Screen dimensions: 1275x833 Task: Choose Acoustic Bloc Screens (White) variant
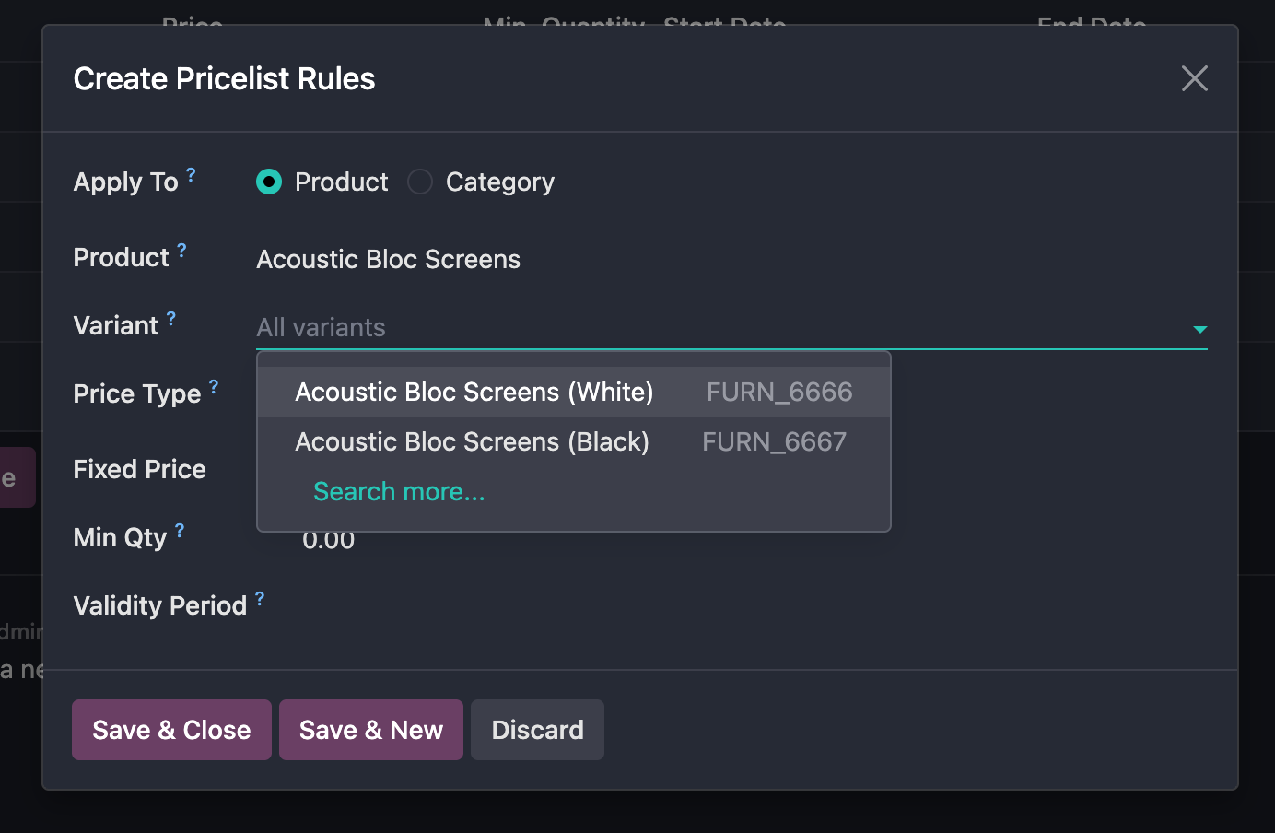pos(474,393)
